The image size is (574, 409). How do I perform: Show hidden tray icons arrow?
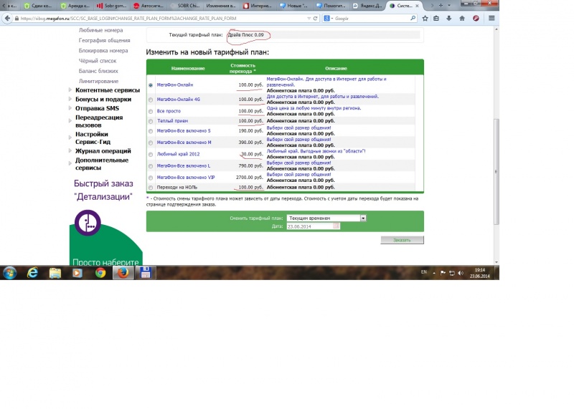coord(434,273)
